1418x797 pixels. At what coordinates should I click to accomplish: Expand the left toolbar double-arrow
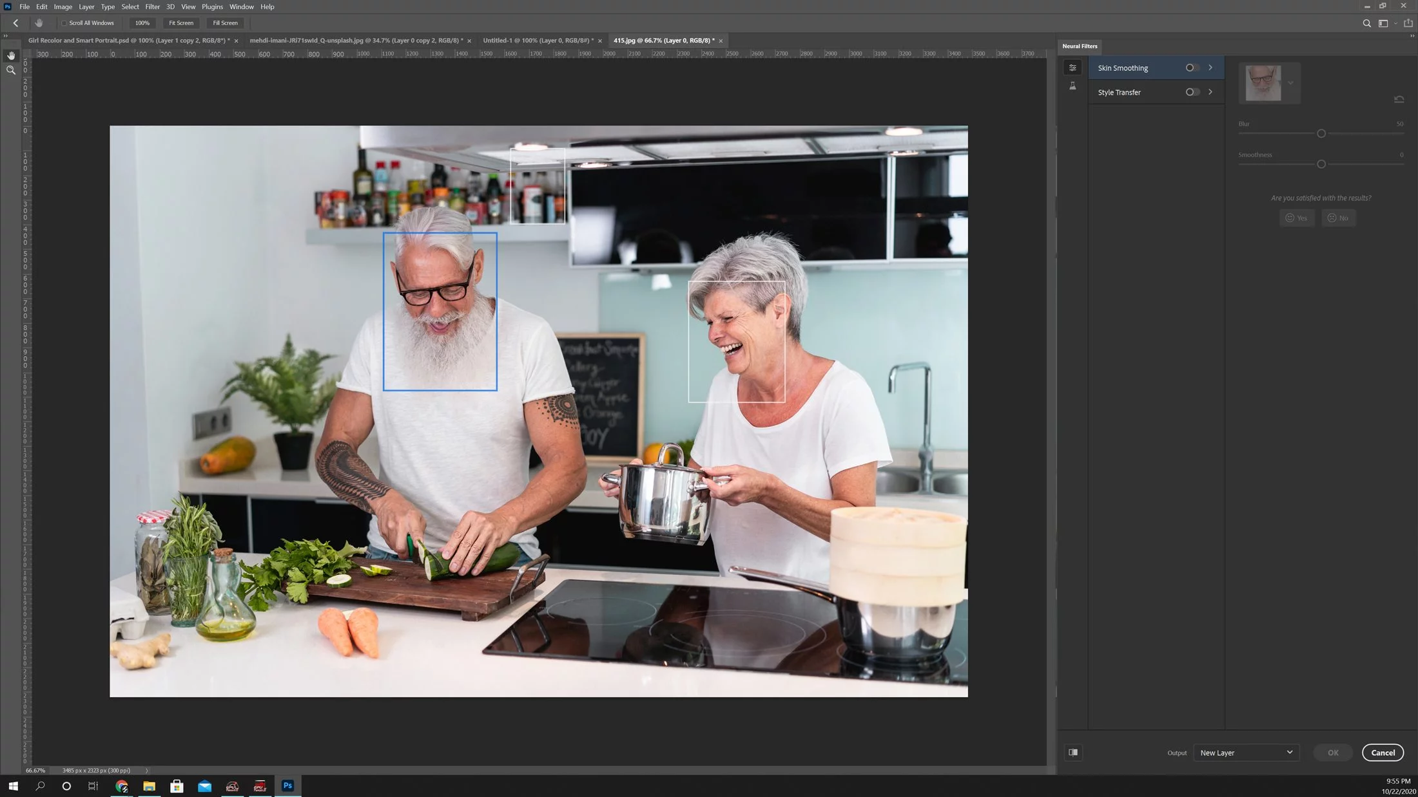click(5, 36)
